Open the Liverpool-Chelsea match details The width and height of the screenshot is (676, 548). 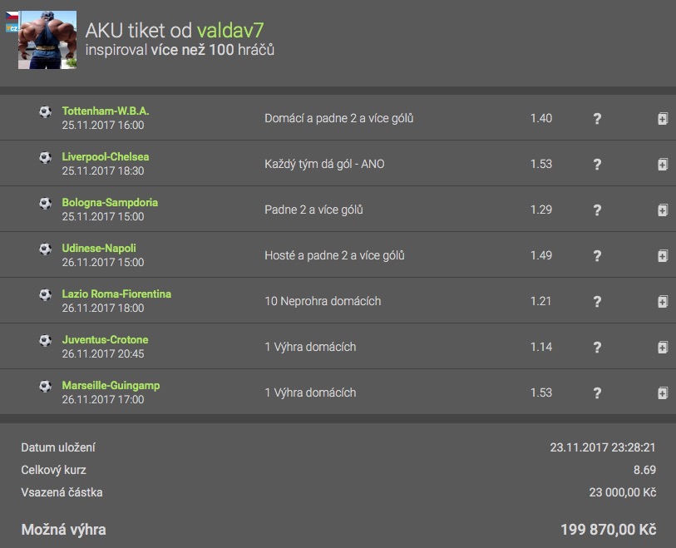pos(106,156)
